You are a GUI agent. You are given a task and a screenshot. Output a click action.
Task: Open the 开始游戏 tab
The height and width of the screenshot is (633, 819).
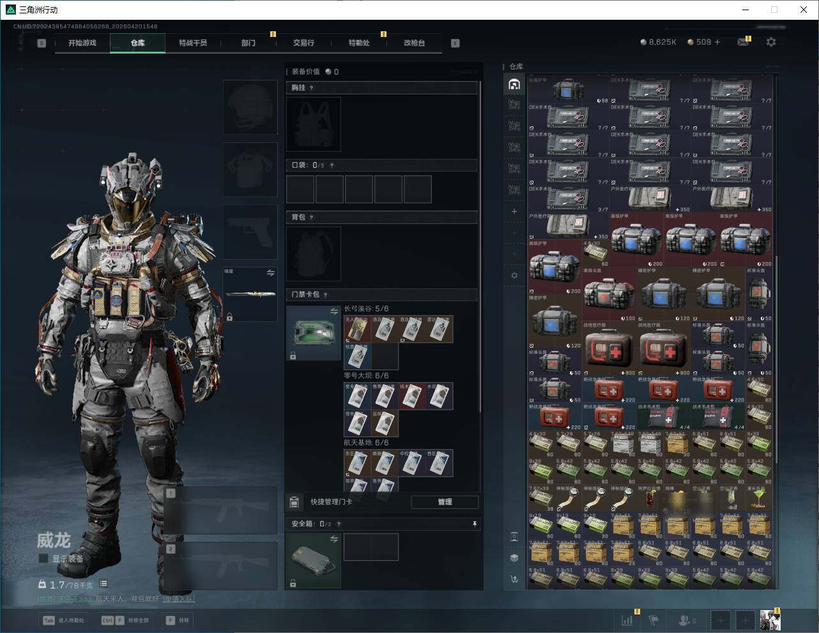(82, 43)
